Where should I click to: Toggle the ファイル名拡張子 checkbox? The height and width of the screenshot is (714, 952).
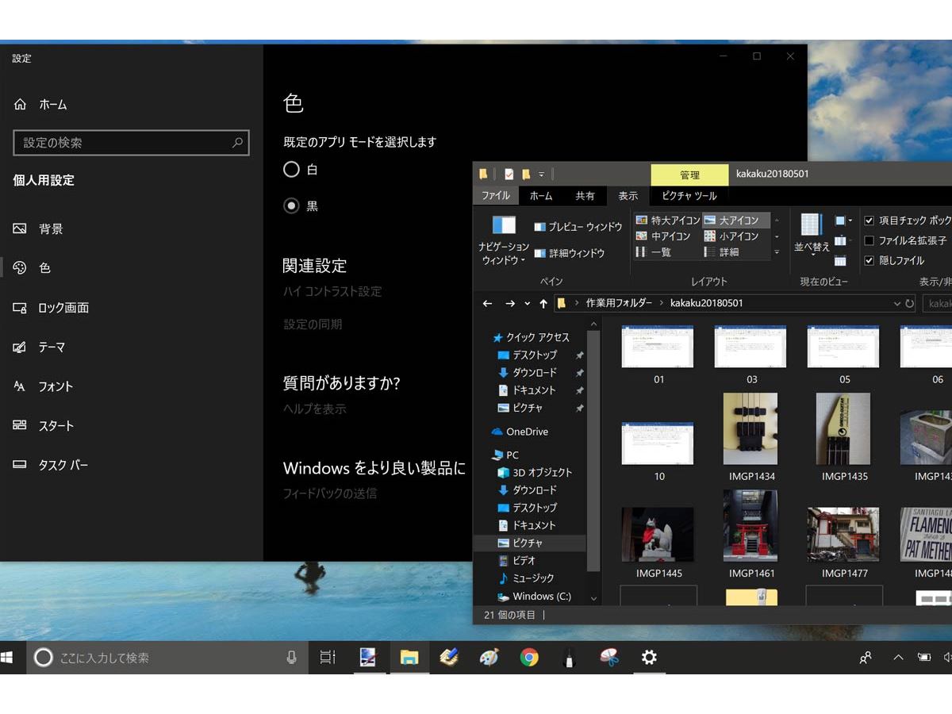coord(869,240)
